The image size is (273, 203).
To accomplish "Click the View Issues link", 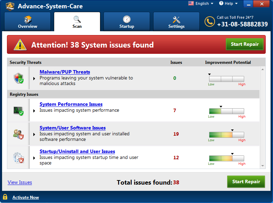I will pyautogui.click(x=20, y=182).
